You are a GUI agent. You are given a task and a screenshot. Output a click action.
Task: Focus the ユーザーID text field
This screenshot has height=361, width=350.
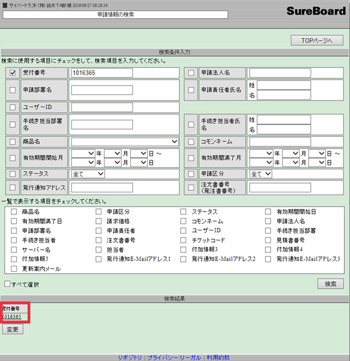[x=102, y=107]
